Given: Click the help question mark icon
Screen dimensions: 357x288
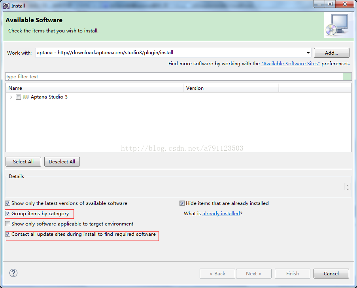Looking at the screenshot, I should 13,273.
